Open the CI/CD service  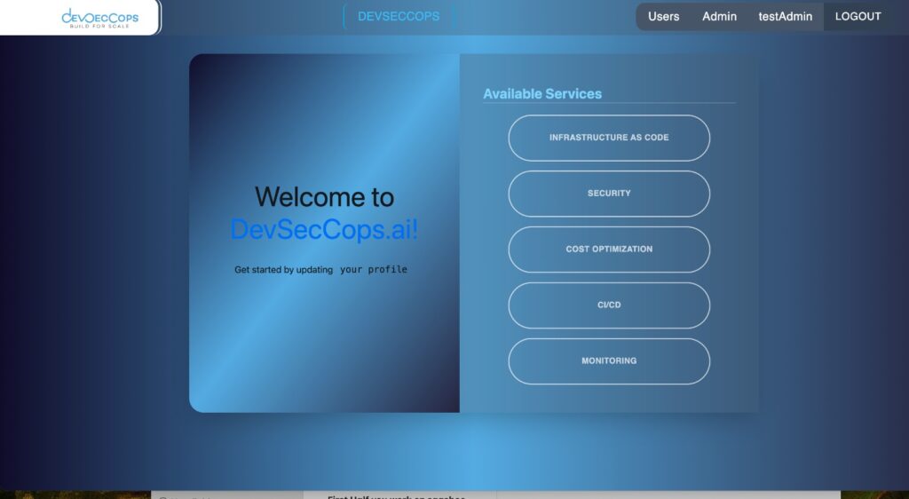pos(609,305)
